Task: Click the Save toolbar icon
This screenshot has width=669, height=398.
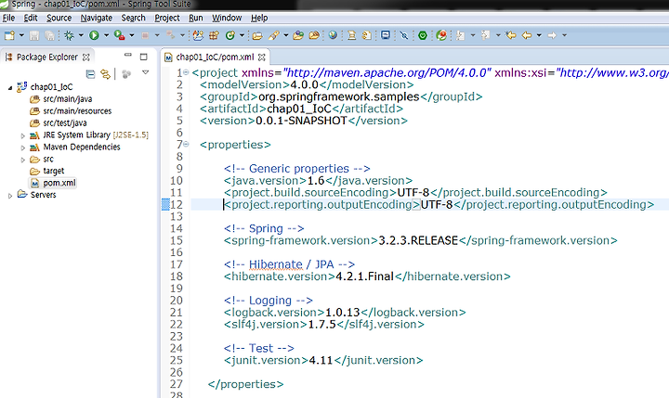Action: [34, 35]
